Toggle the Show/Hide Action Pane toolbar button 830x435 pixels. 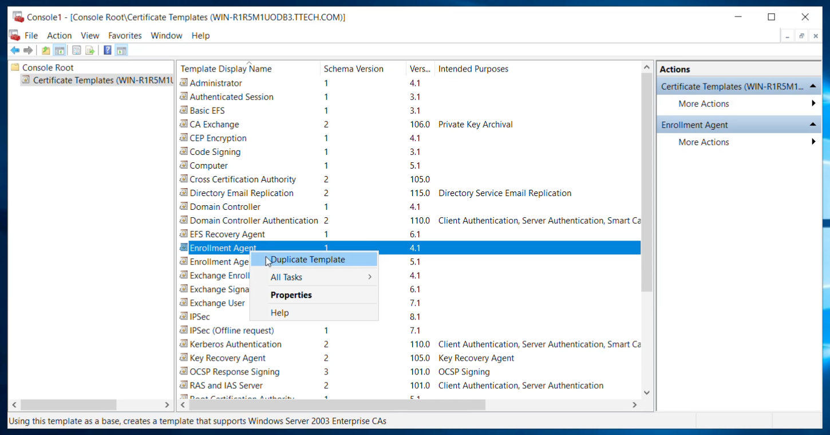coord(121,50)
